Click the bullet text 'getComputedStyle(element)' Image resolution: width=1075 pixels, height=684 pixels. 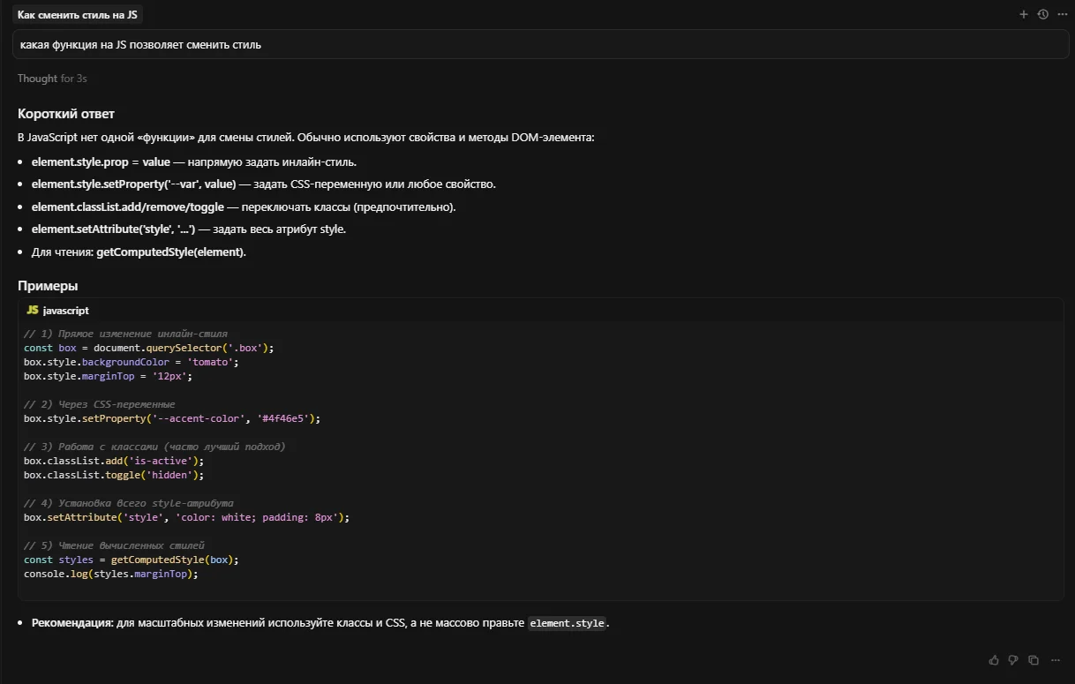[171, 252]
